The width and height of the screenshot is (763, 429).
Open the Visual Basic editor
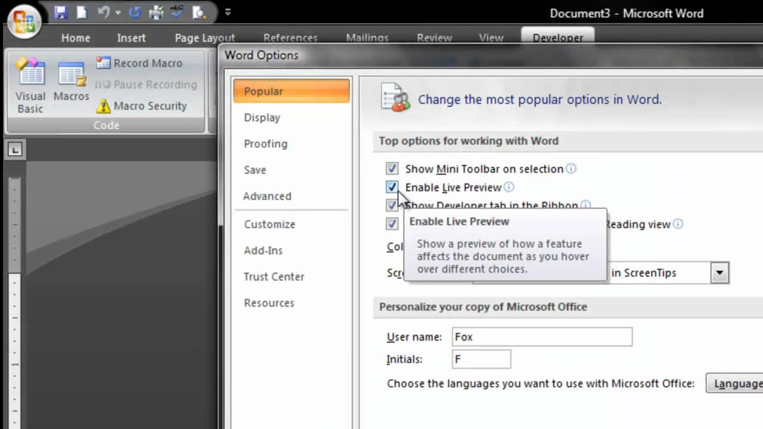tap(30, 86)
